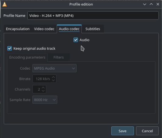The image size is (162, 138).
Task: Uncheck the Audio checkbox
Action: 76,40
